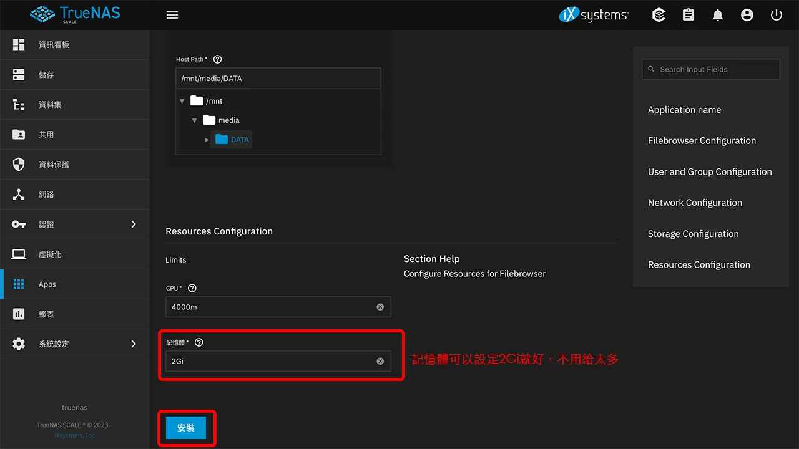The width and height of the screenshot is (799, 449).
Task: Open the notifications bell icon
Action: (717, 14)
